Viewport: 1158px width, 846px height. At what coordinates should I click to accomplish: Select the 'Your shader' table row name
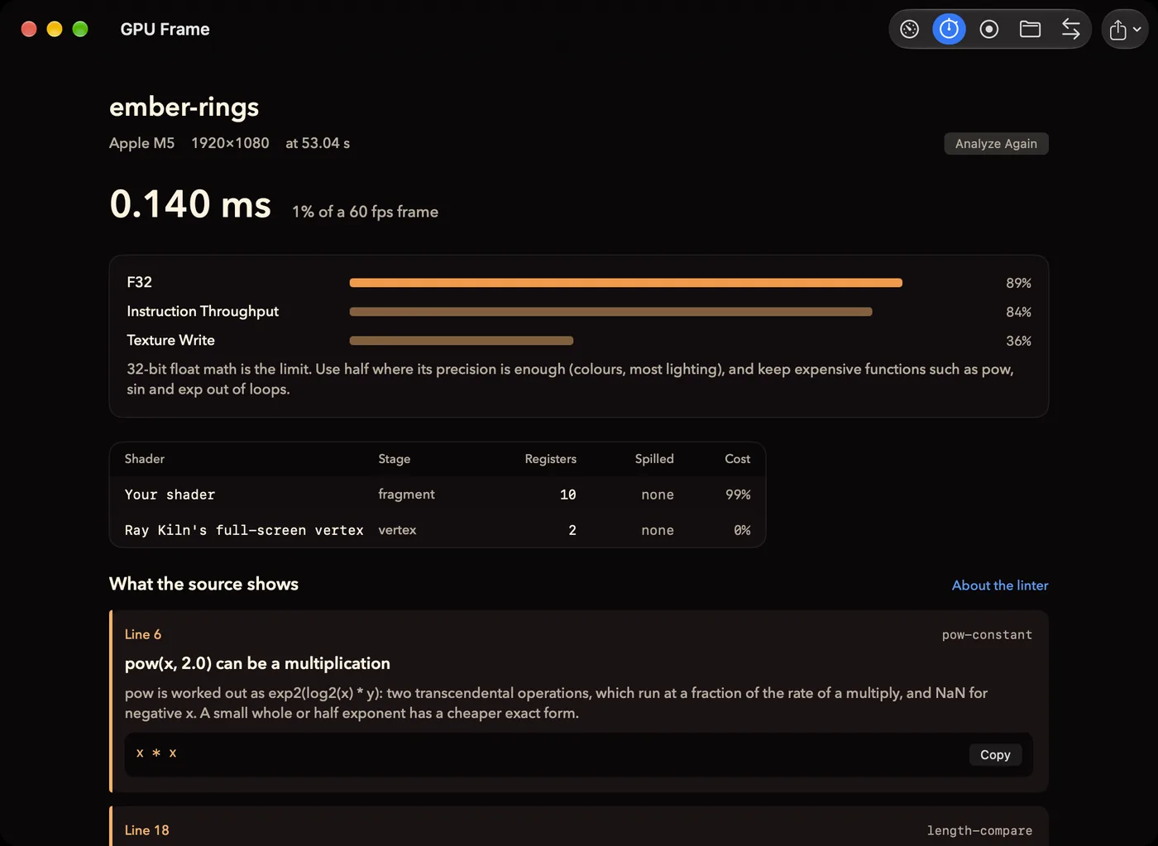170,495
